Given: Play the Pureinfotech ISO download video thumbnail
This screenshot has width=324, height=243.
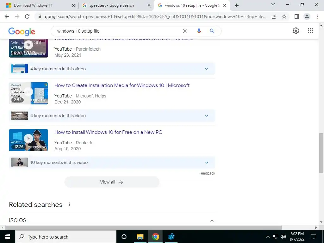Looking at the screenshot, I should tap(28, 48).
